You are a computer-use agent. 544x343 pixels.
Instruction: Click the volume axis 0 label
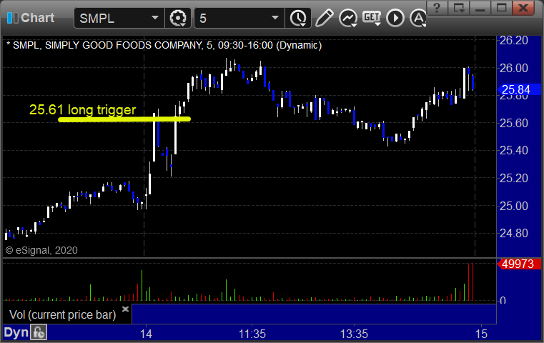click(x=503, y=300)
